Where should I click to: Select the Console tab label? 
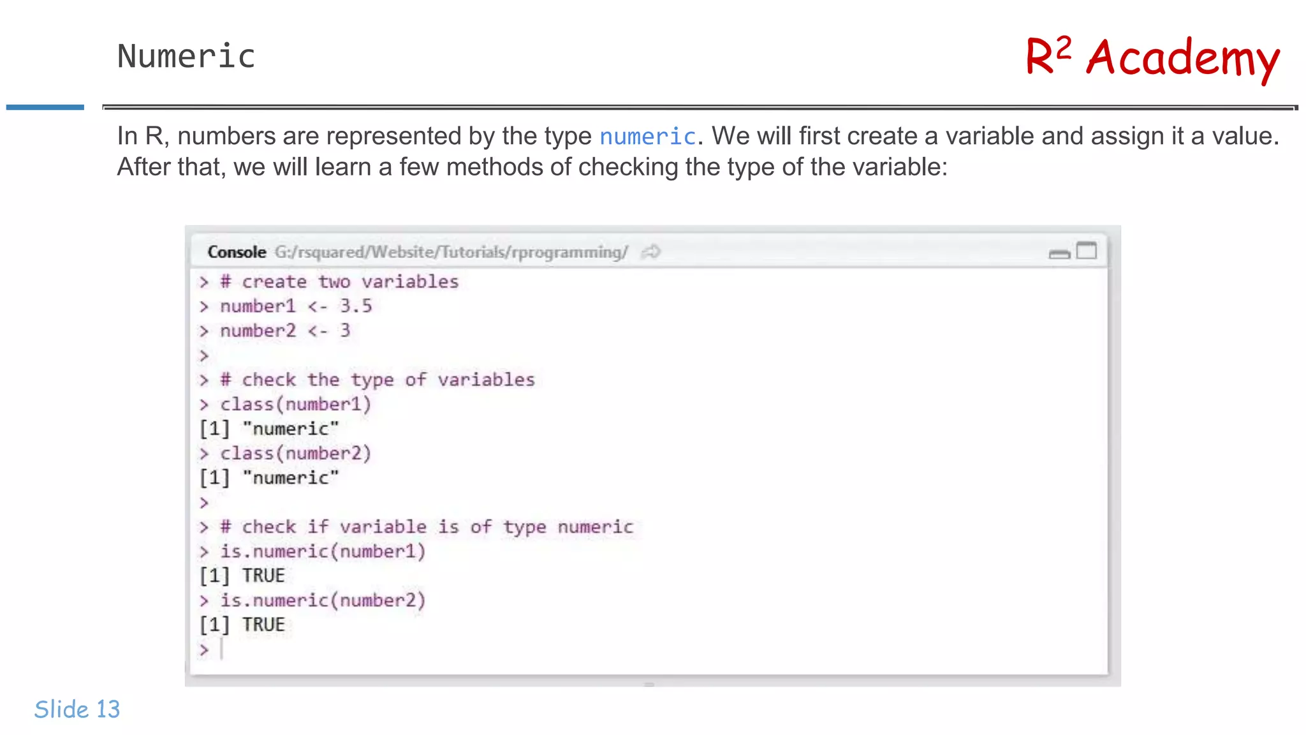237,252
